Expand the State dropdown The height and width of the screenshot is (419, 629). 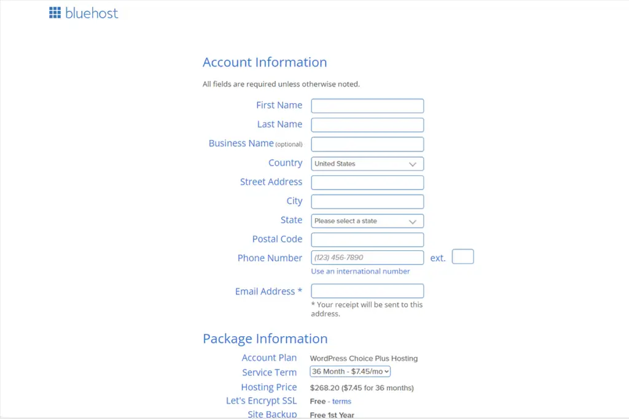367,221
